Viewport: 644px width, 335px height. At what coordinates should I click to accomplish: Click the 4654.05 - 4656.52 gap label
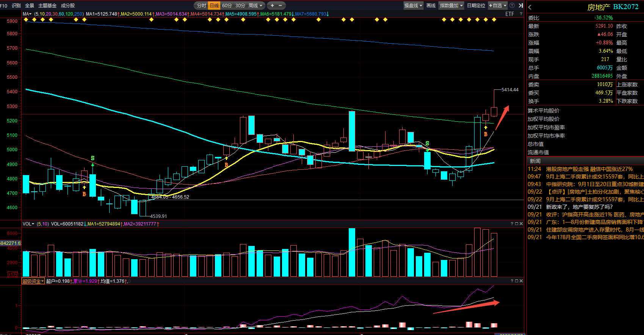click(170, 197)
